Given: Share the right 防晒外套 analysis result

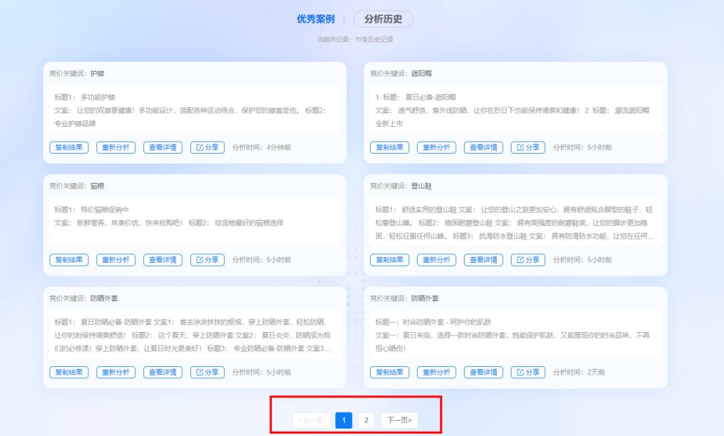Looking at the screenshot, I should point(529,372).
